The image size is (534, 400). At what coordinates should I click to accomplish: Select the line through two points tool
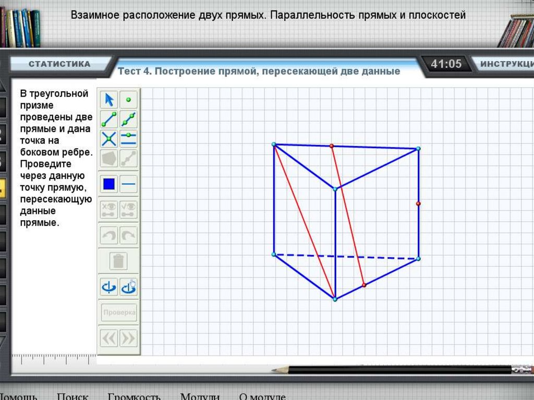coord(128,119)
